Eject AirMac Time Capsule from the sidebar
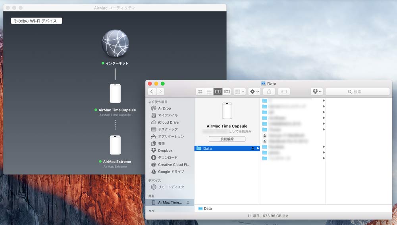The width and height of the screenshot is (397, 225). [188, 202]
